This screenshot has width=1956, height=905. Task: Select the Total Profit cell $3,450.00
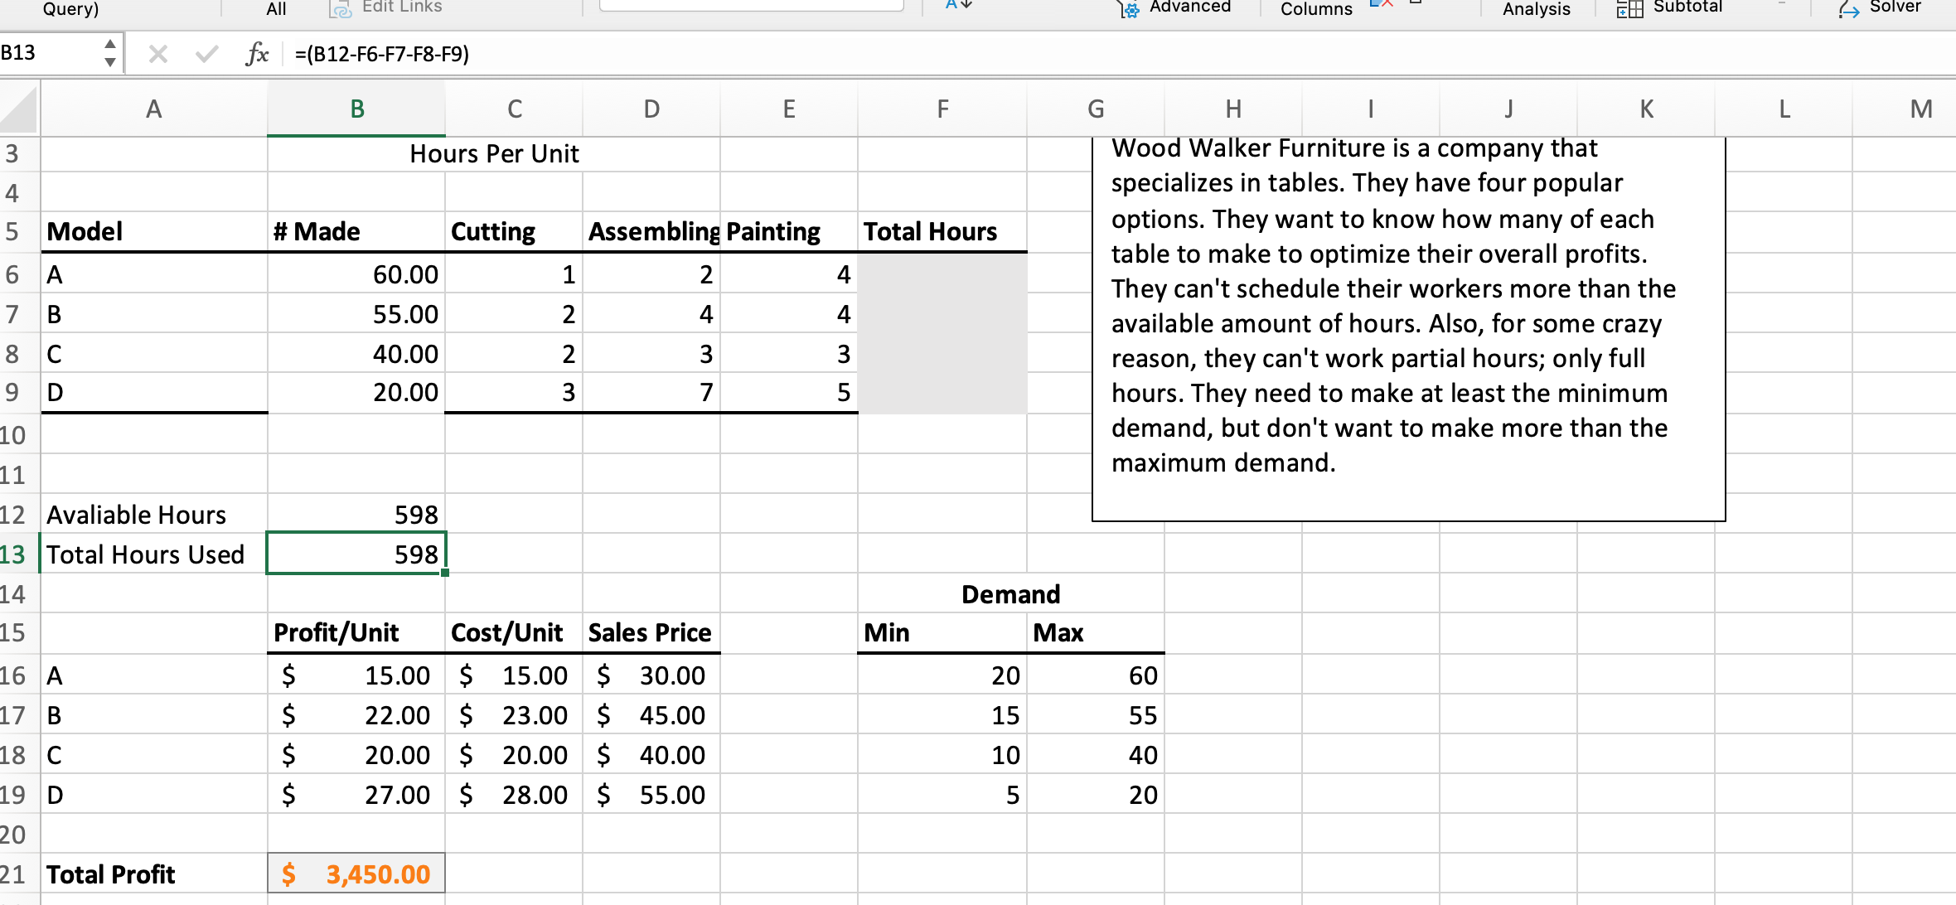[x=356, y=874]
